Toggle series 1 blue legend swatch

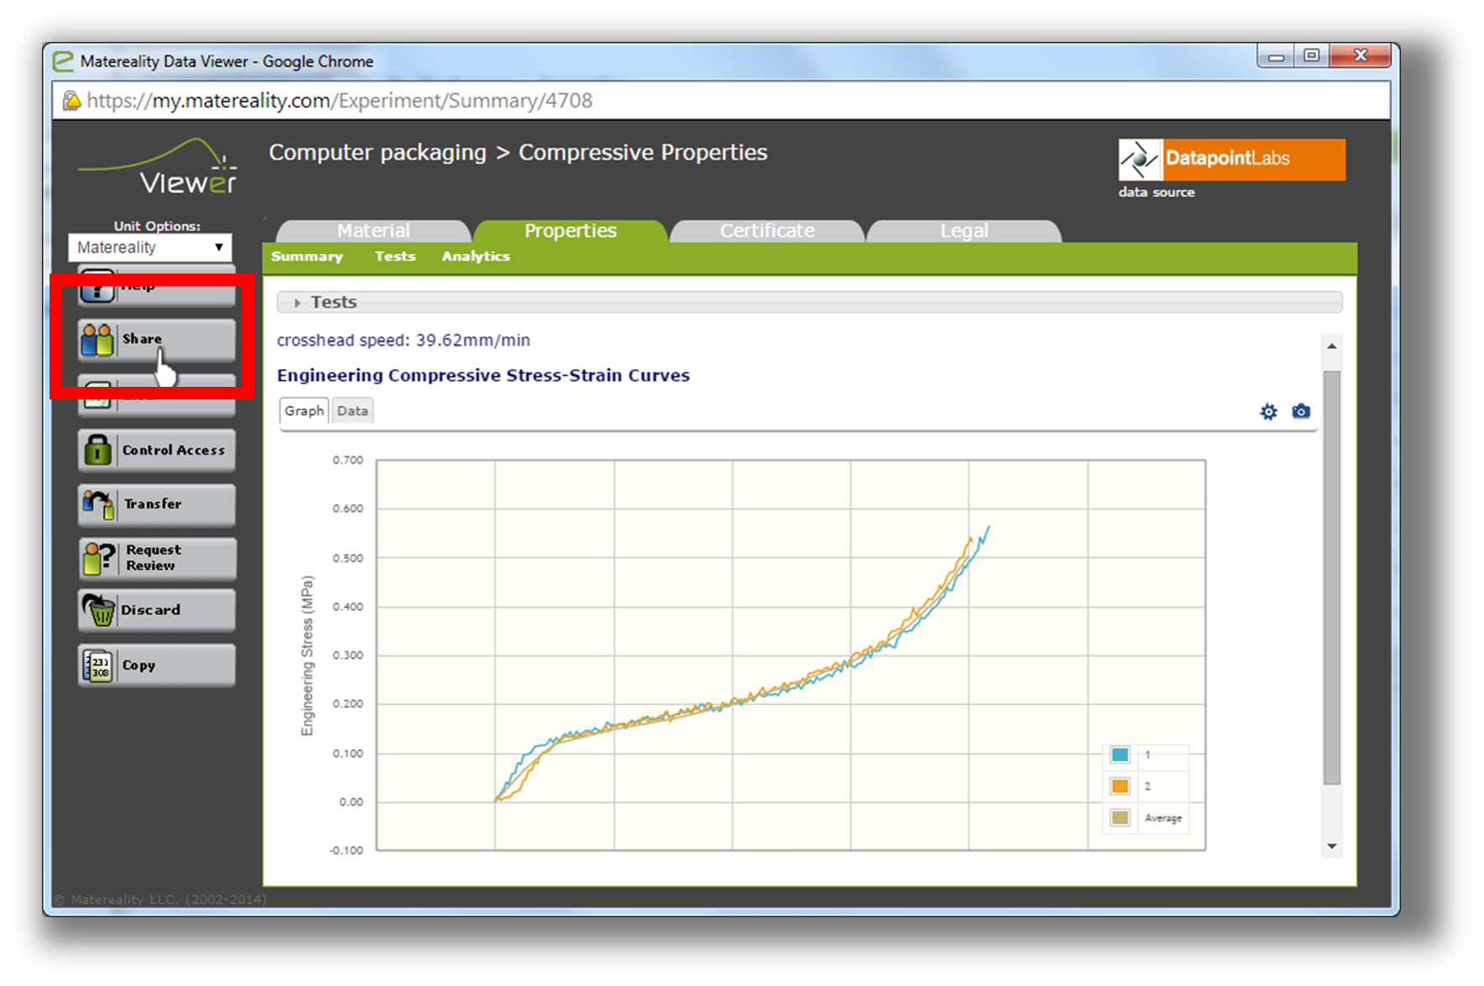1120,754
